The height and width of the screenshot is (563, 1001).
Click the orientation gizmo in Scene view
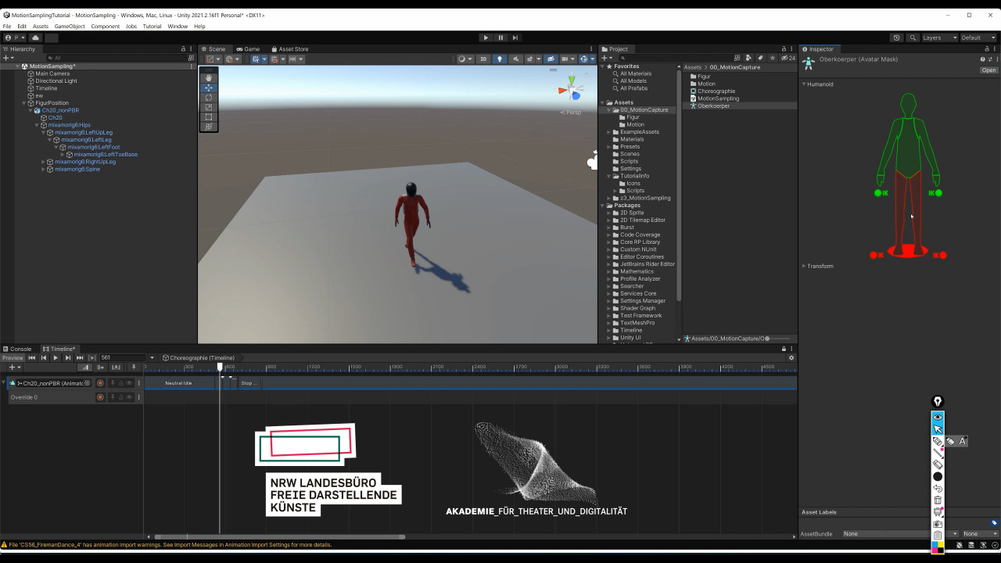click(x=571, y=90)
